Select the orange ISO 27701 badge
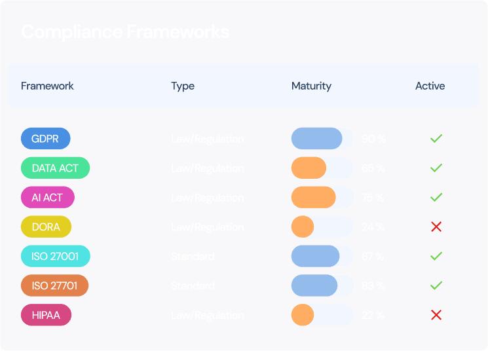 [x=55, y=286]
